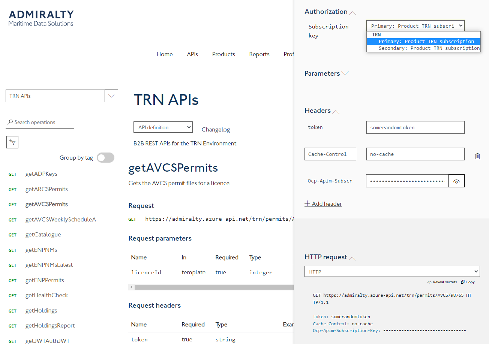Open the Products menu item

pyautogui.click(x=223, y=54)
